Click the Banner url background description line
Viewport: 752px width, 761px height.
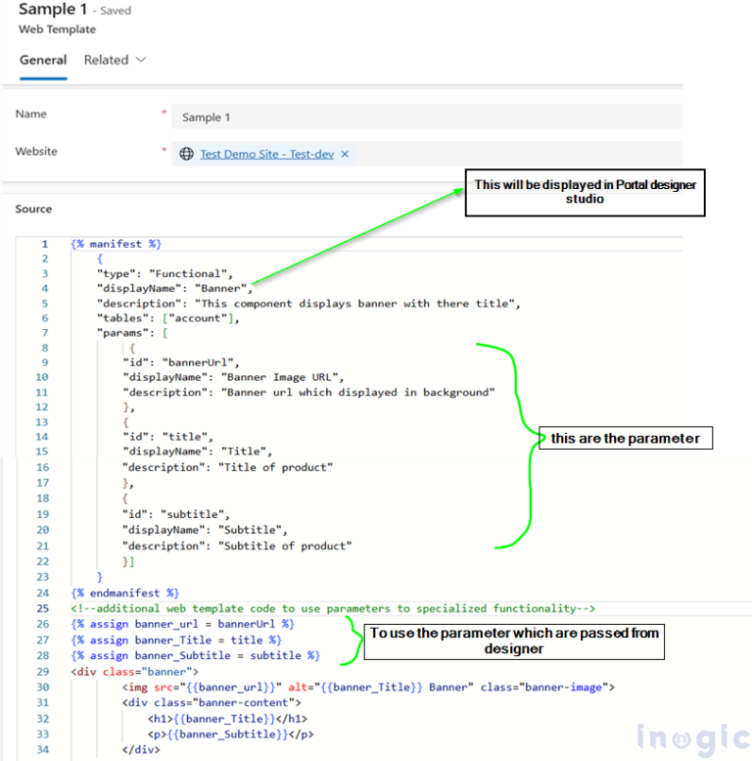(x=308, y=392)
